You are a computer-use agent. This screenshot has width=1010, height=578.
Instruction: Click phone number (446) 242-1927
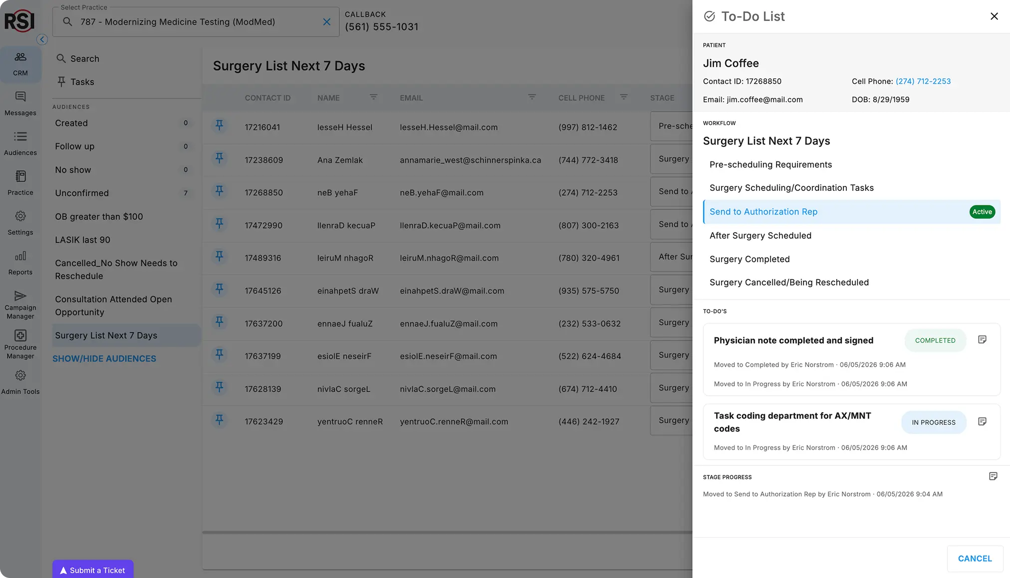coord(589,422)
